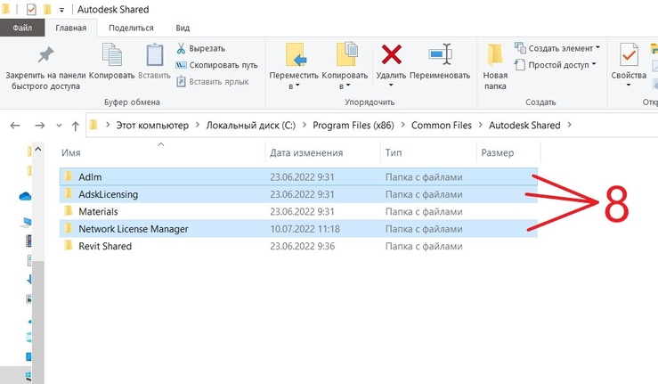Click the red Удалить delete icon

coord(391,54)
